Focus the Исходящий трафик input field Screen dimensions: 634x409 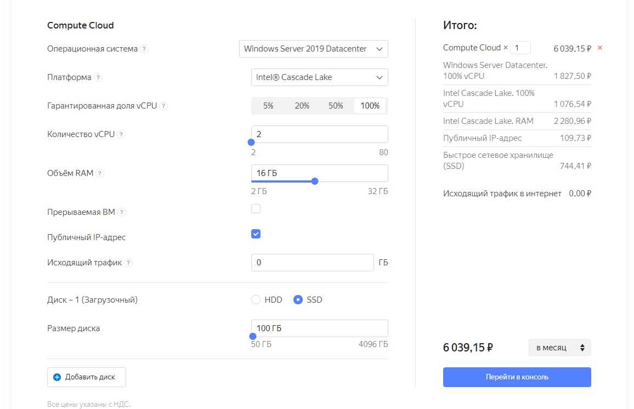tap(312, 263)
